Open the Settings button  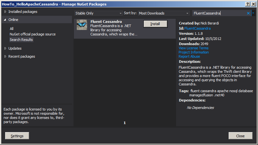coord(17,136)
